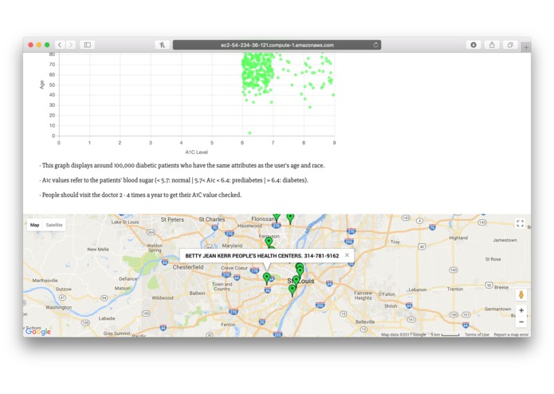Click the Google logo on map
The image size is (554, 394).
38,332
